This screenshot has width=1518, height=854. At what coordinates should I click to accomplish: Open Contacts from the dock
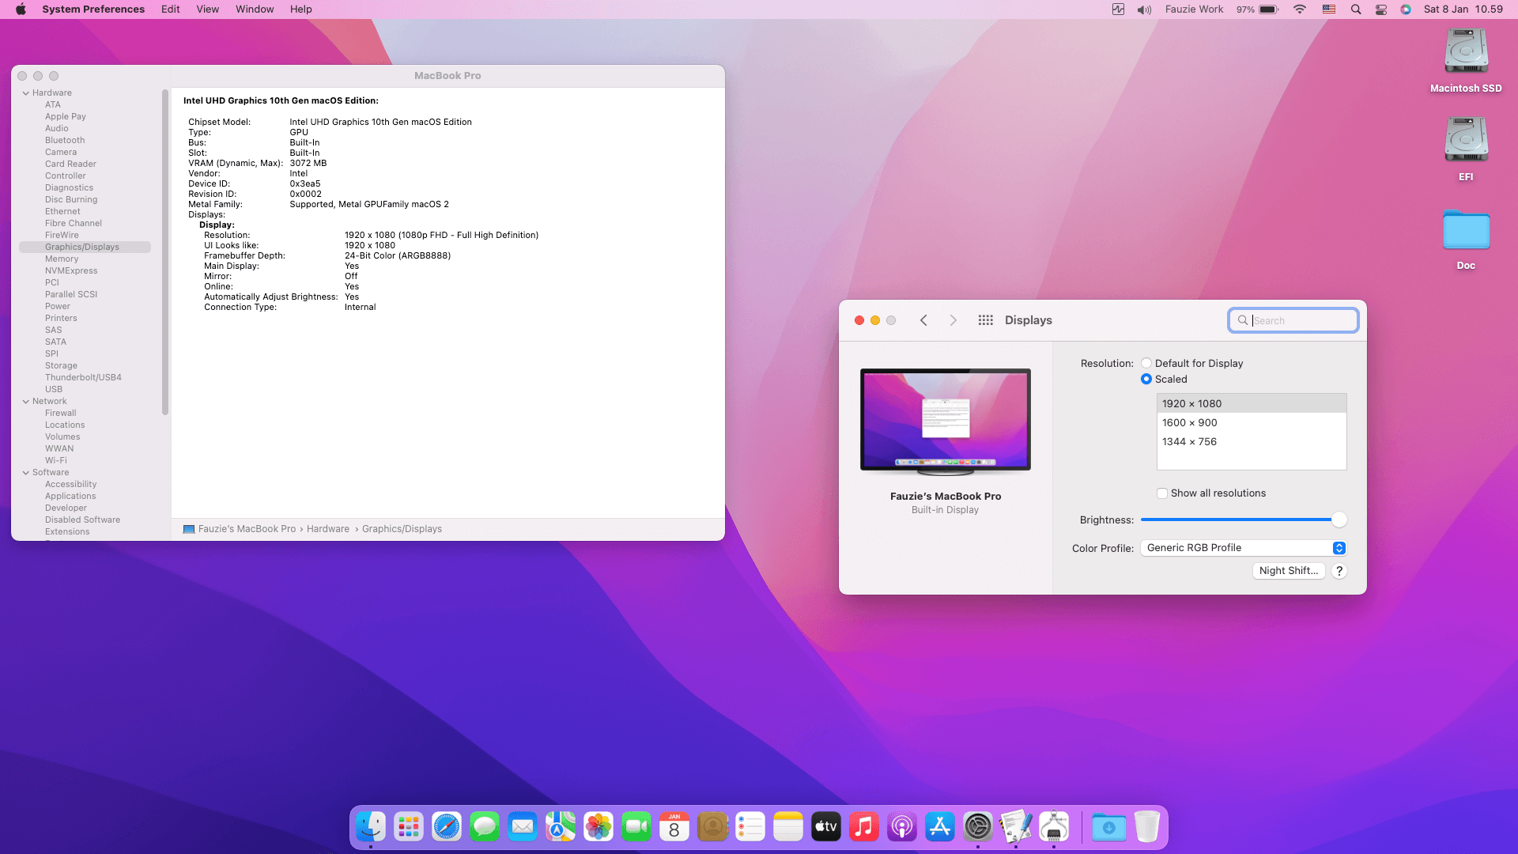click(x=712, y=827)
